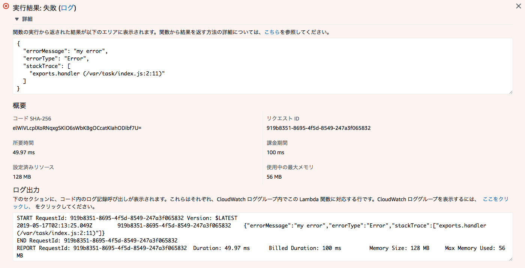The image size is (525, 268).
Task: Open the ログ link in the header
Action: click(x=67, y=7)
